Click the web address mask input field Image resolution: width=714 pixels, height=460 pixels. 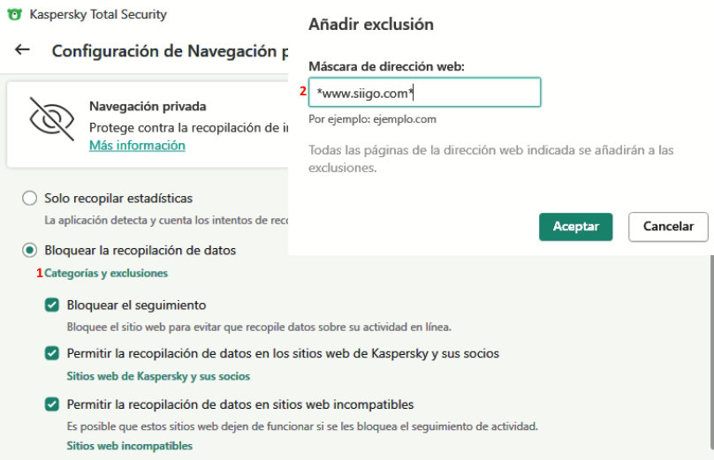pyautogui.click(x=424, y=93)
